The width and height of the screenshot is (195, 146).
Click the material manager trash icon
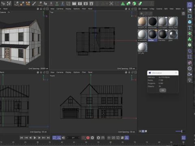pos(183,13)
